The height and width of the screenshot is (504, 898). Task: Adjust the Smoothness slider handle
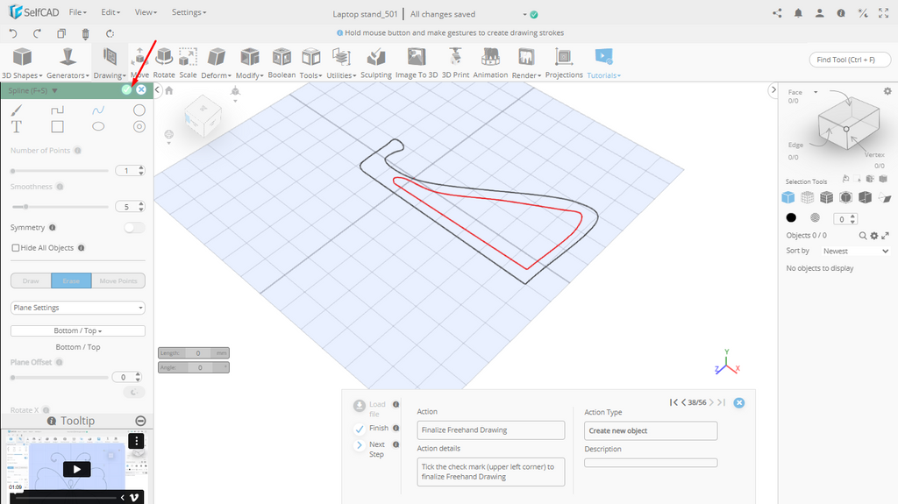pos(25,207)
